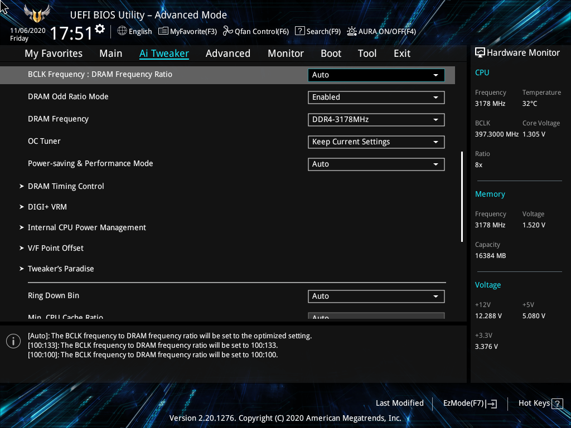
Task: Click the Ratio 8x value
Action: pos(478,165)
